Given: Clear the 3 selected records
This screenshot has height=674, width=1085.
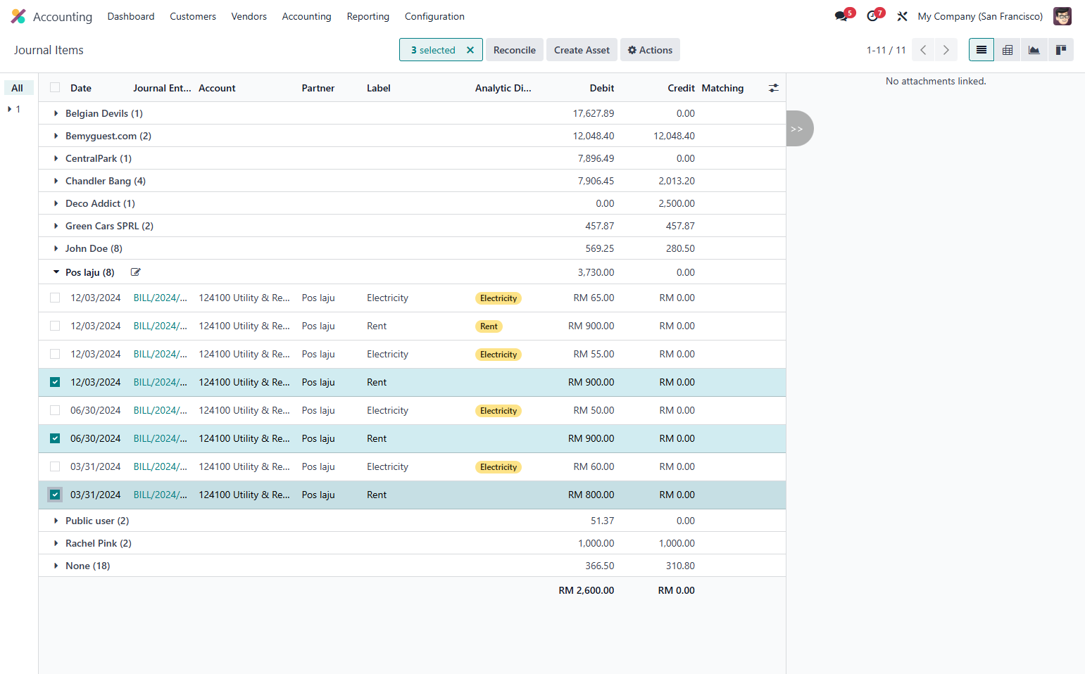Looking at the screenshot, I should click(x=470, y=50).
